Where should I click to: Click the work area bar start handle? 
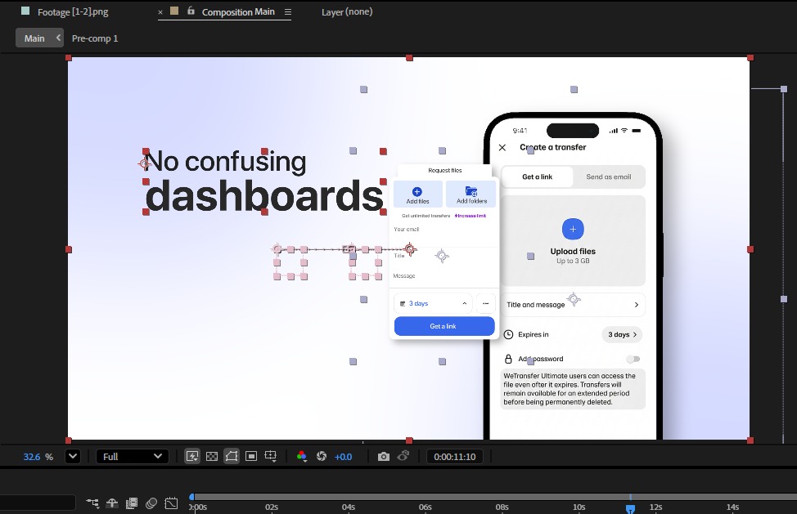191,497
